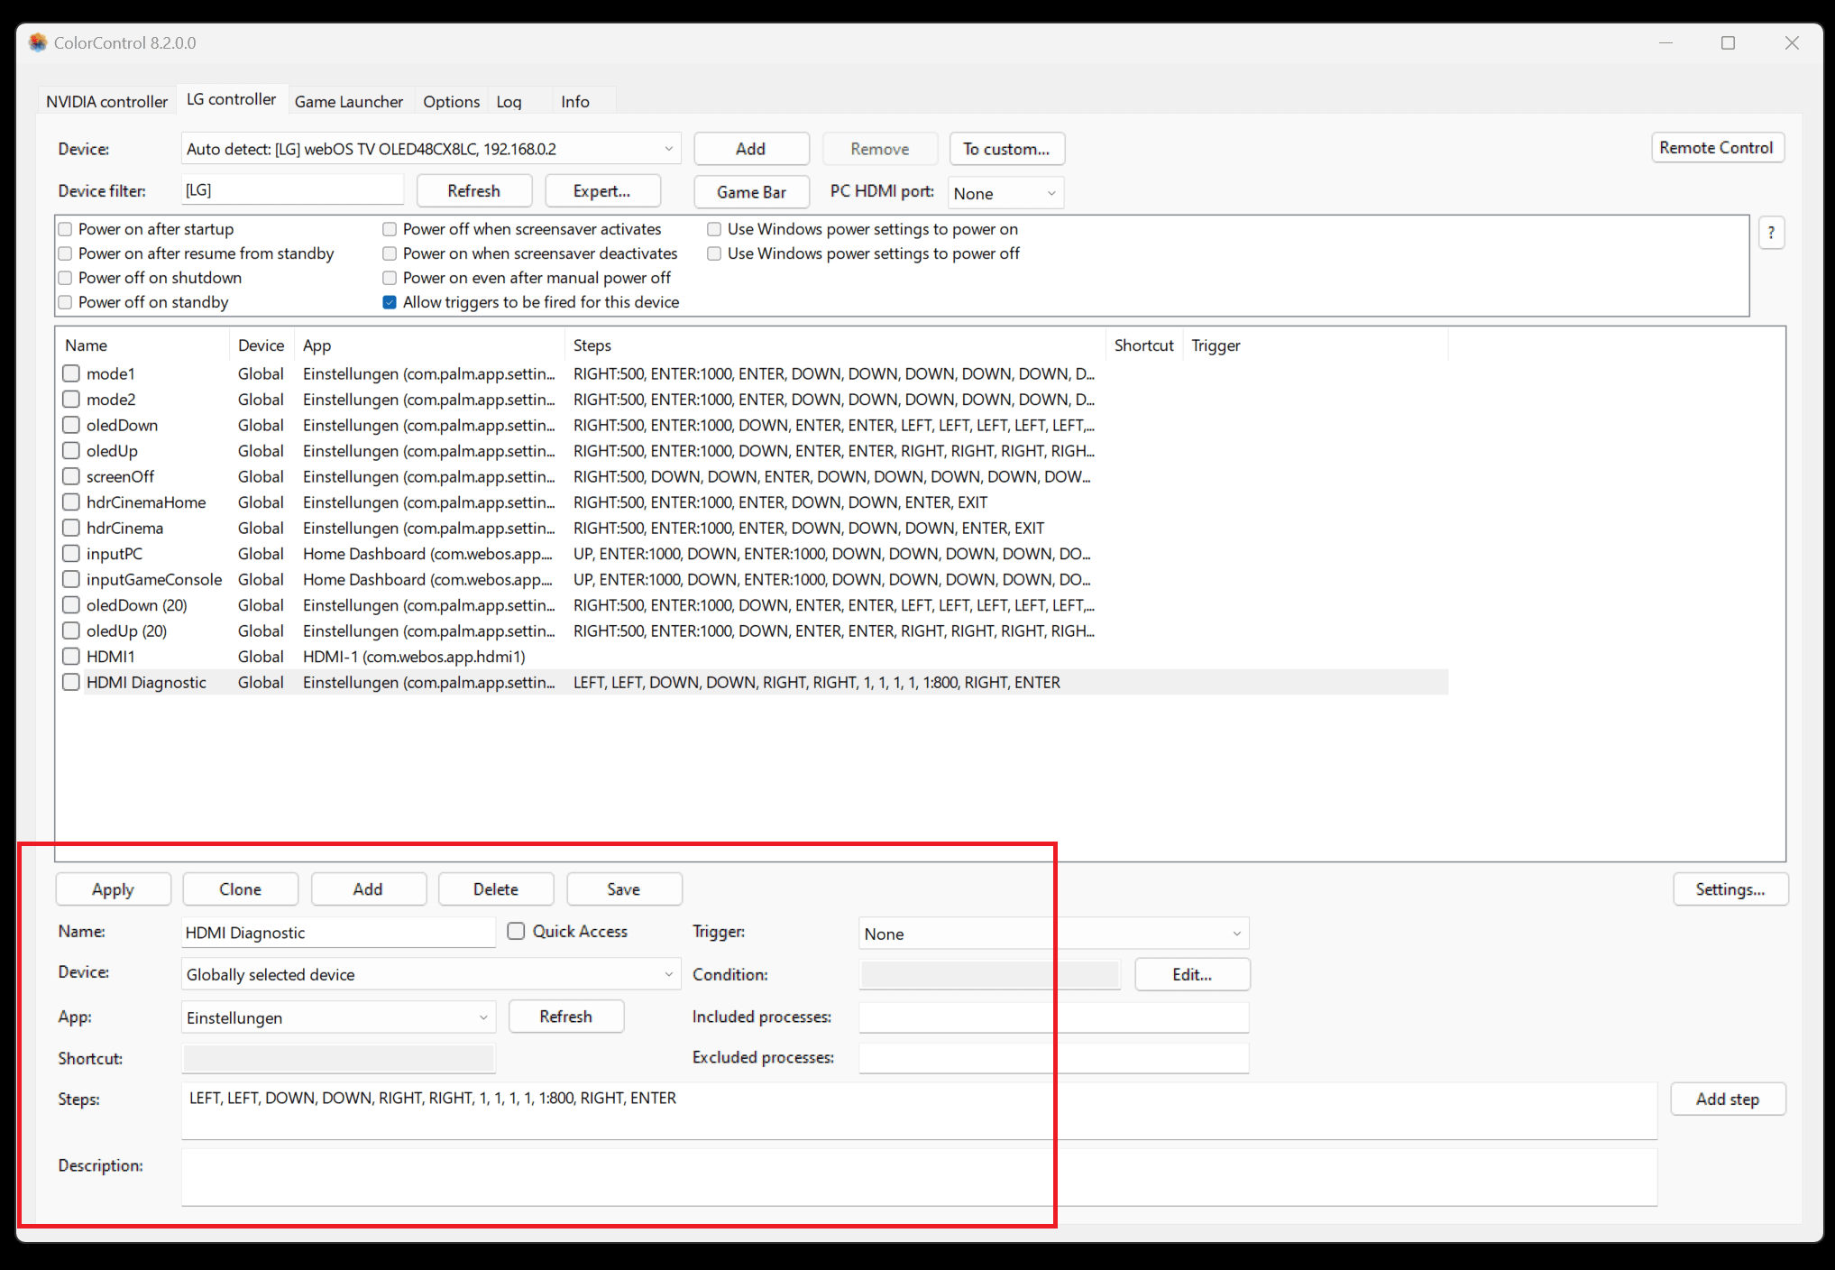The width and height of the screenshot is (1835, 1270).
Task: Open the Settings... button
Action: coord(1729,889)
